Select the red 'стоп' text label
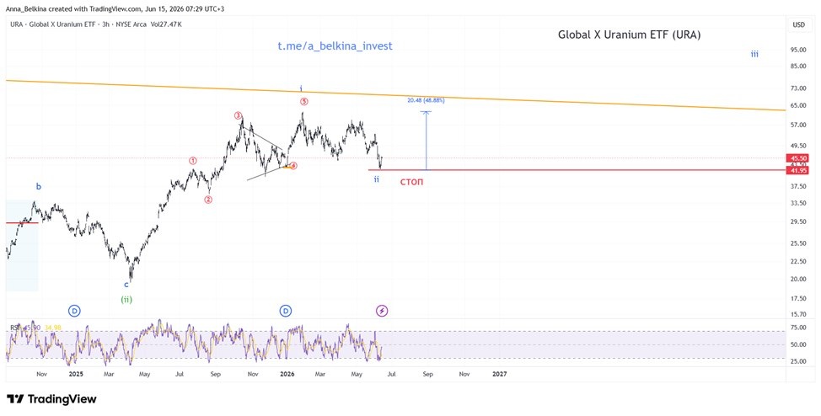 (411, 182)
